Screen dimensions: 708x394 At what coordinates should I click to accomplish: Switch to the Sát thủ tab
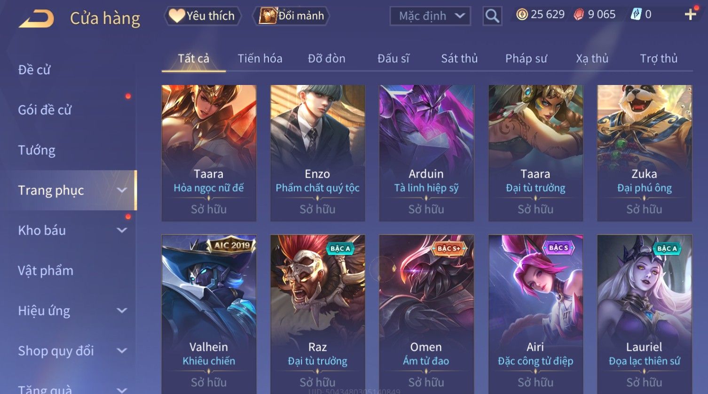[x=459, y=58]
